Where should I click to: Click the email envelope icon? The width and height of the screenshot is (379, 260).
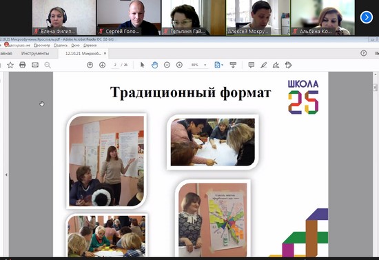(35, 65)
